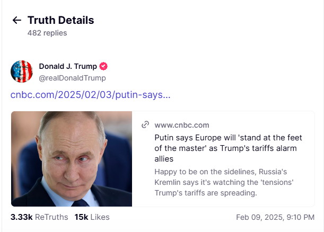Click the 15k number
This screenshot has width=324, height=232.
[81, 217]
